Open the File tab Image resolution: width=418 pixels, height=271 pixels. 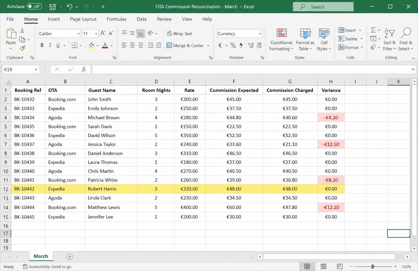pyautogui.click(x=10, y=19)
